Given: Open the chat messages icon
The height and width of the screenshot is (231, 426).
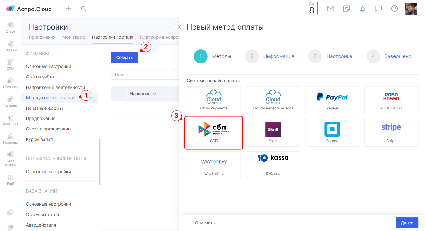Looking at the screenshot, I should click(378, 9).
